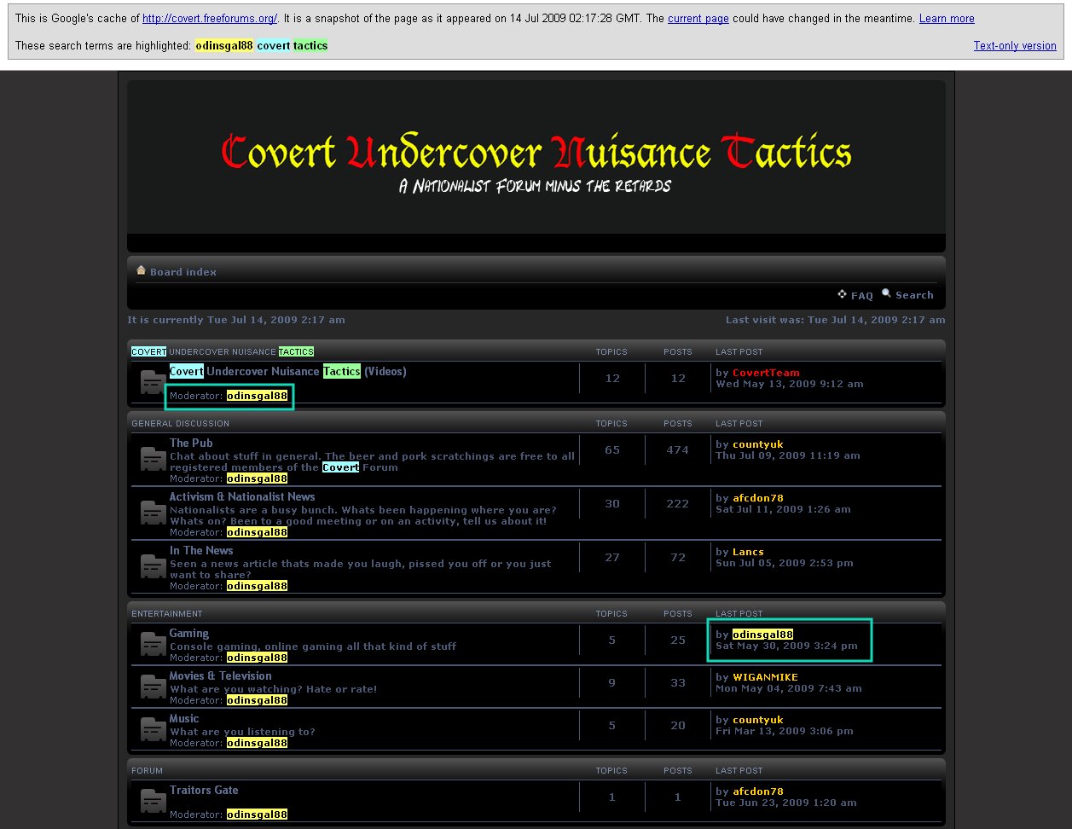View afcdon78's profile in Activism row

pos(757,498)
